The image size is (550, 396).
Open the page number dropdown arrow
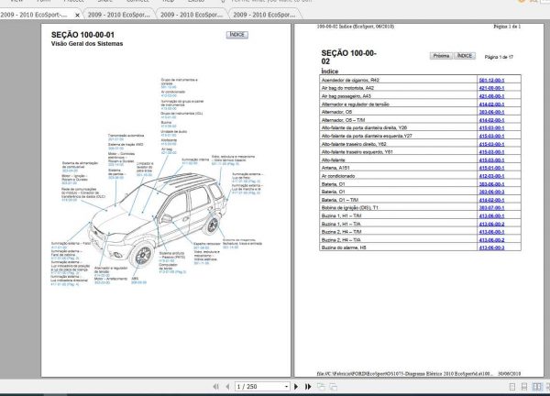tap(286, 387)
